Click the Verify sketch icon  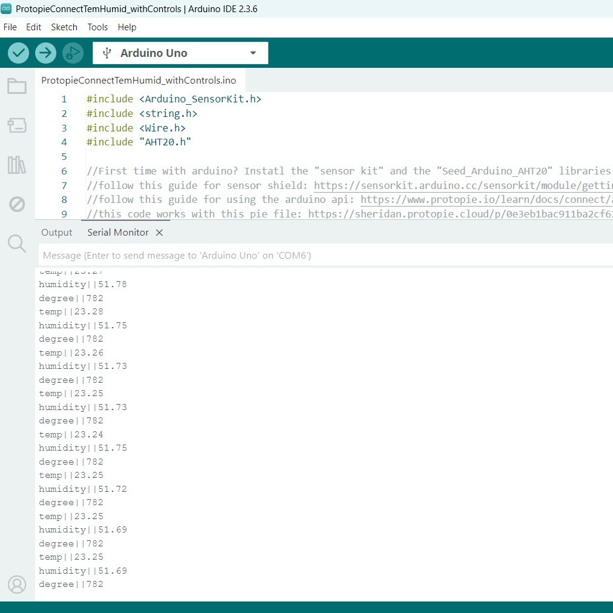(x=18, y=53)
